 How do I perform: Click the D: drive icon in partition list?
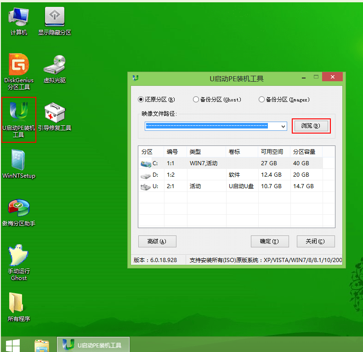click(x=146, y=176)
